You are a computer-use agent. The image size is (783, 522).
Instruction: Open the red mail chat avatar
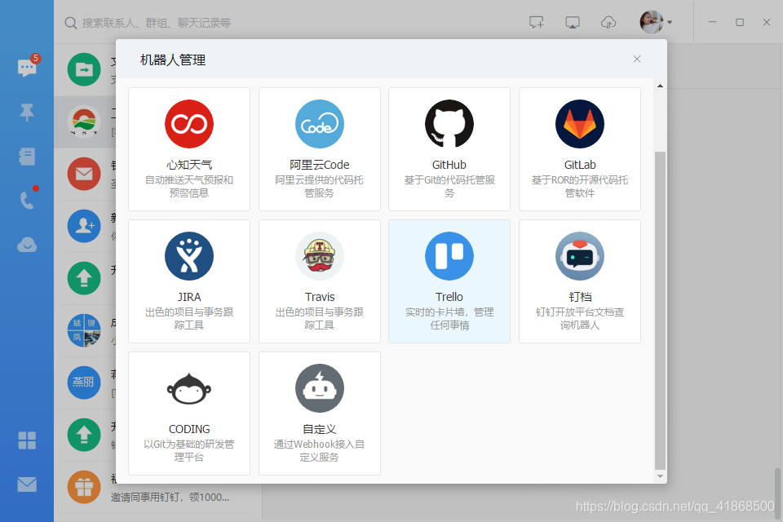[x=84, y=174]
